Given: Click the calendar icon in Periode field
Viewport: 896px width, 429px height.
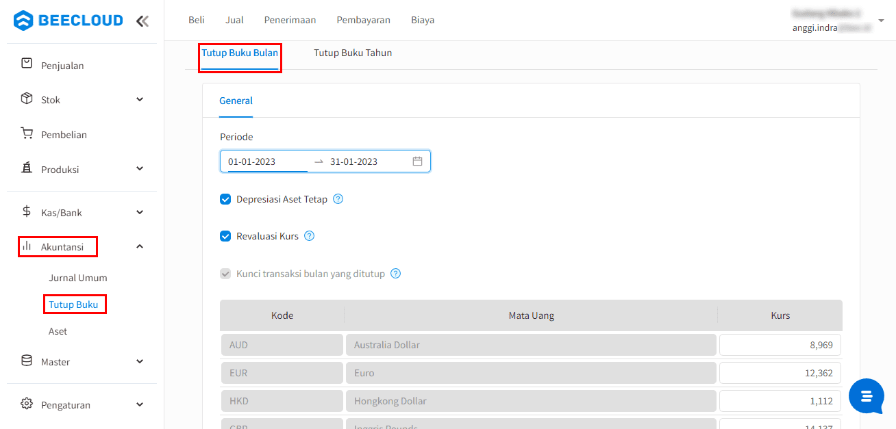Looking at the screenshot, I should point(417,161).
